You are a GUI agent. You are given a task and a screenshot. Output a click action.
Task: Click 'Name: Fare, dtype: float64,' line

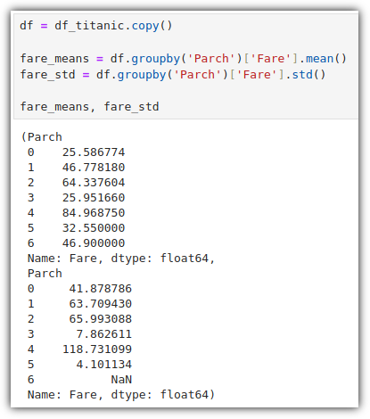(121, 259)
